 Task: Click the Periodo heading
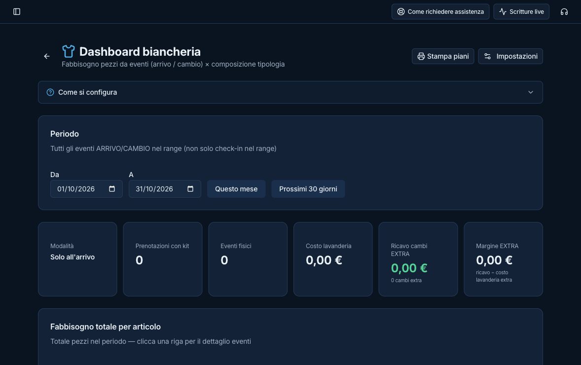click(65, 134)
